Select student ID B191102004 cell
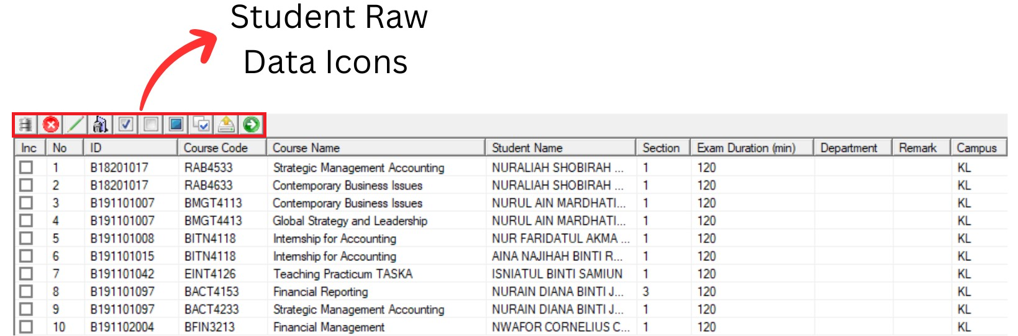The width and height of the screenshot is (1018, 336). 122,327
